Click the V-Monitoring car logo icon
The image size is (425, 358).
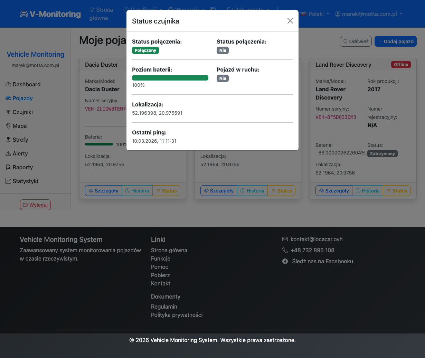[24, 14]
